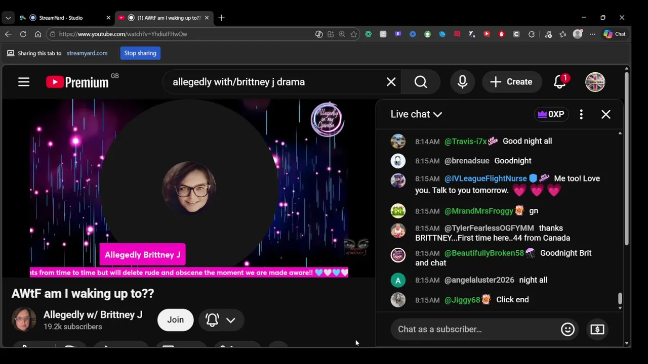The height and width of the screenshot is (364, 648).
Task: Click the red hand adblock extension
Action: click(x=501, y=34)
